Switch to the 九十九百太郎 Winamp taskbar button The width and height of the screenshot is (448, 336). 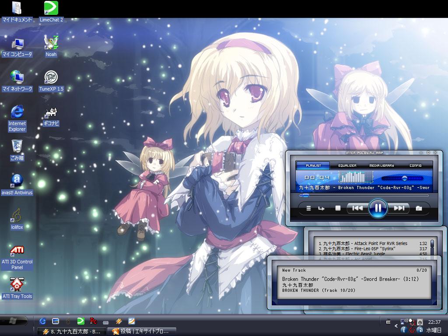pyautogui.click(x=72, y=332)
